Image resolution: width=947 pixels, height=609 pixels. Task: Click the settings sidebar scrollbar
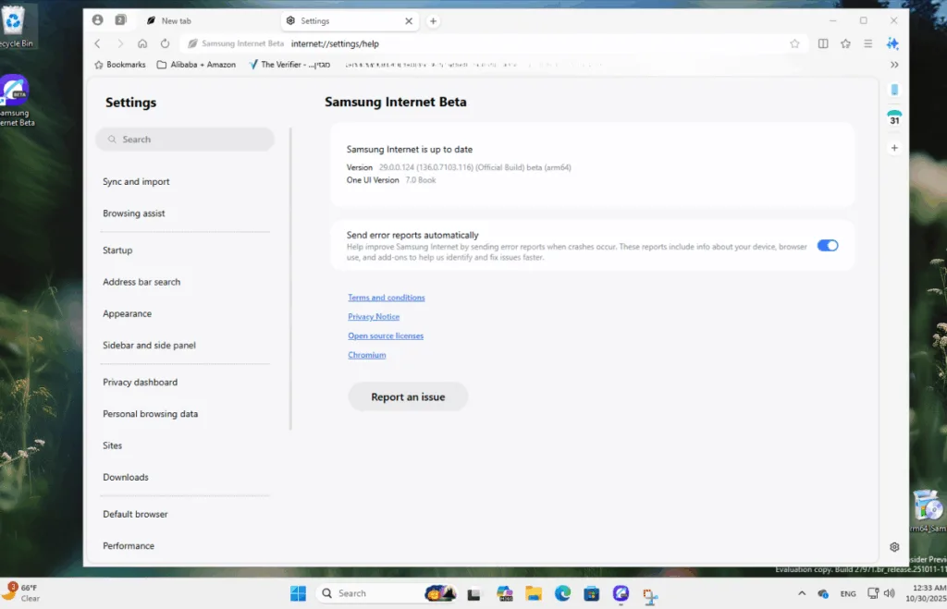pyautogui.click(x=290, y=278)
